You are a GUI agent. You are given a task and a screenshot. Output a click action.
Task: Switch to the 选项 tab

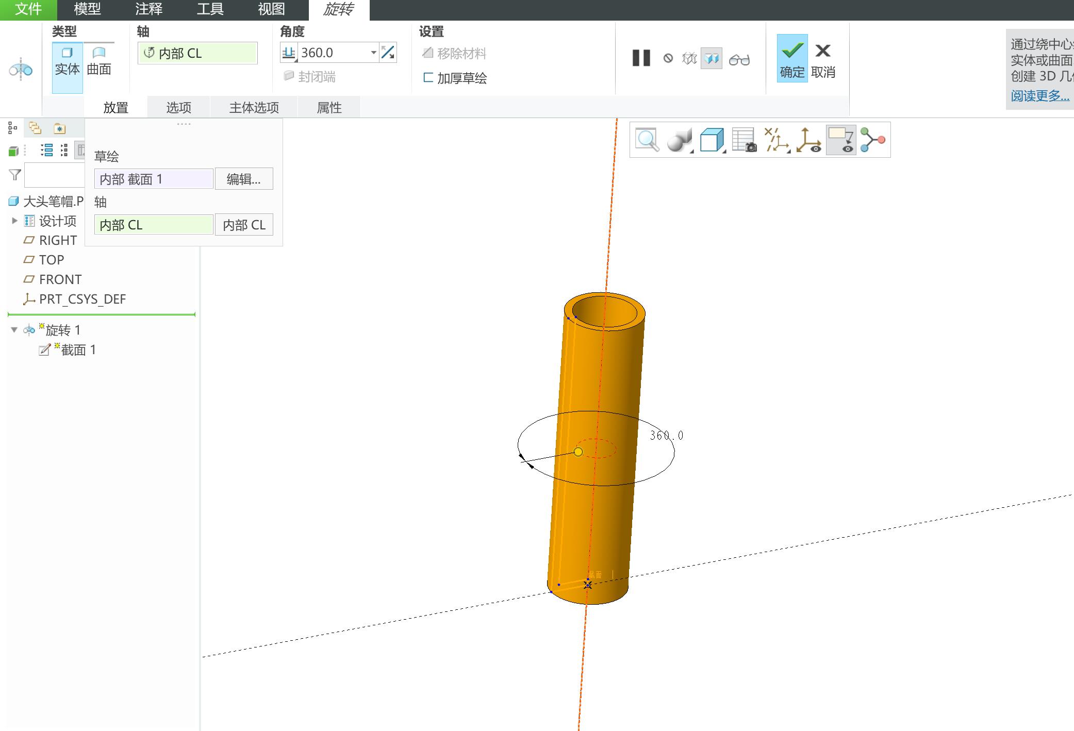click(178, 108)
